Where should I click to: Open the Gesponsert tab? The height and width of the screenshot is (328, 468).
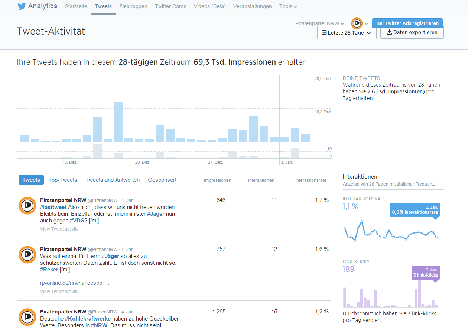pos(162,180)
